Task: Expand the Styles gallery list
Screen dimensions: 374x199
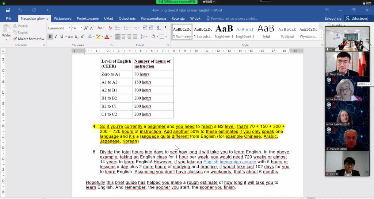Action: pos(321,38)
